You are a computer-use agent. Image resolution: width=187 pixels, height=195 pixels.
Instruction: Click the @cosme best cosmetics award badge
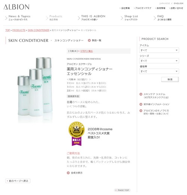click(77, 134)
